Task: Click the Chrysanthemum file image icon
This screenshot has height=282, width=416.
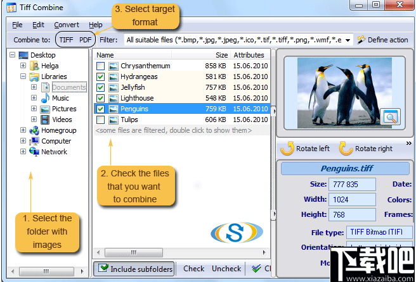Action: pyautogui.click(x=114, y=66)
